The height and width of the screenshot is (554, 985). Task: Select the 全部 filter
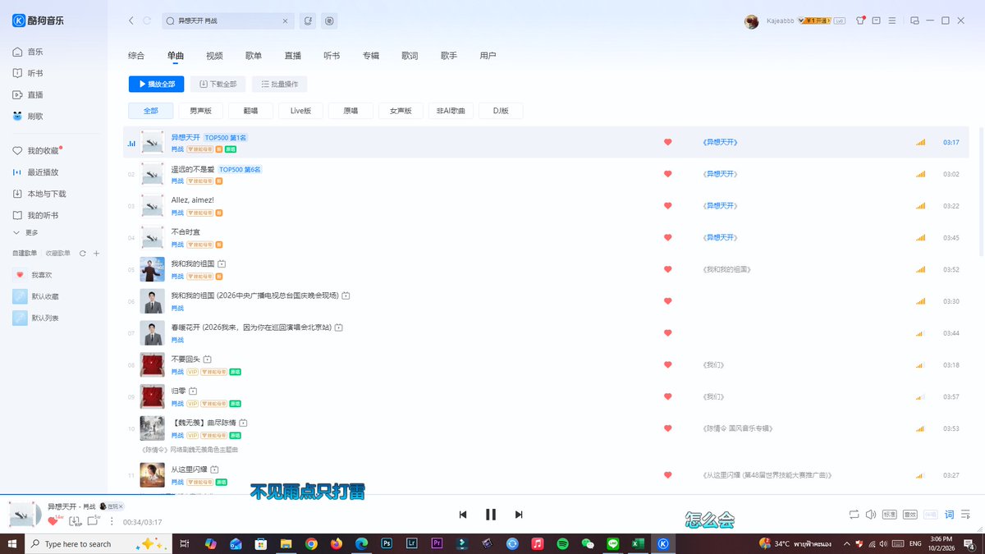151,111
